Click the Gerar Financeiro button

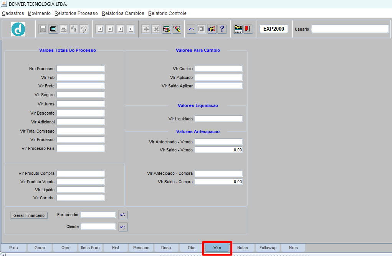29,215
